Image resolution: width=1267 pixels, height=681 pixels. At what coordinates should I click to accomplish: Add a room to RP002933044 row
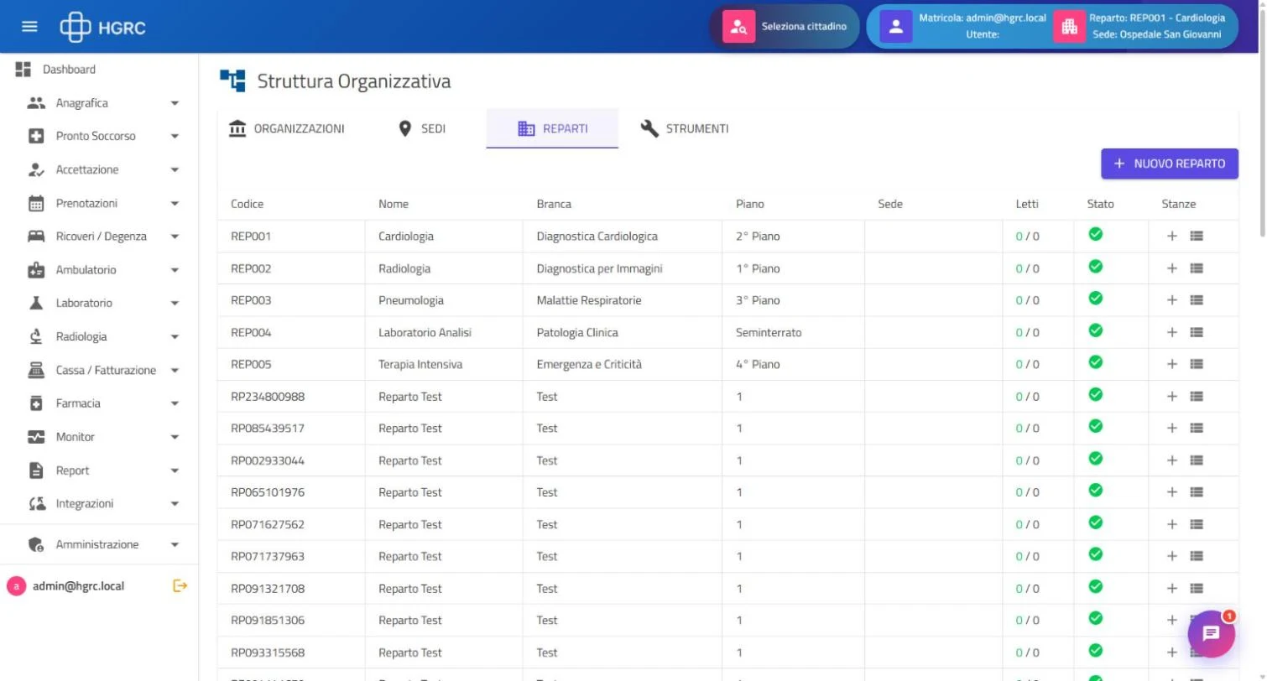1172,460
